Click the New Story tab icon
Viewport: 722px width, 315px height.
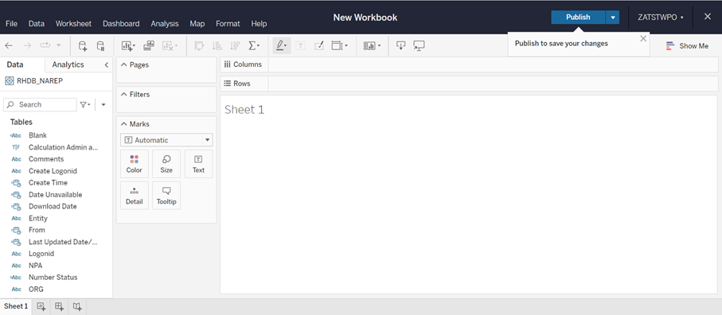(77, 306)
